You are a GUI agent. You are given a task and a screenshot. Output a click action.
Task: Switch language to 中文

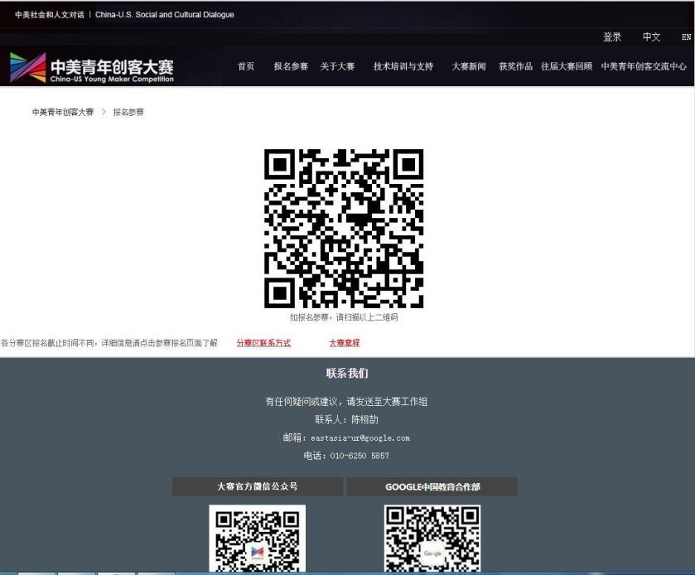pyautogui.click(x=651, y=37)
